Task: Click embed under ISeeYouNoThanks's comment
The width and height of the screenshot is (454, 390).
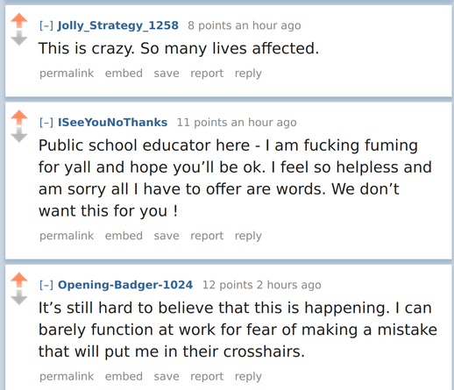Action: (x=124, y=236)
